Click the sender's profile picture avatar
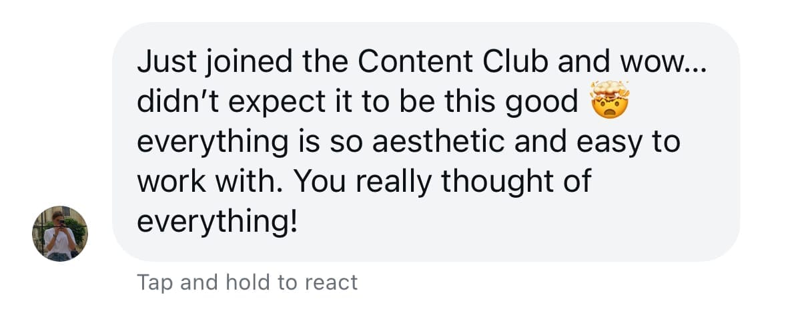The width and height of the screenshot is (800, 309). coord(59,233)
